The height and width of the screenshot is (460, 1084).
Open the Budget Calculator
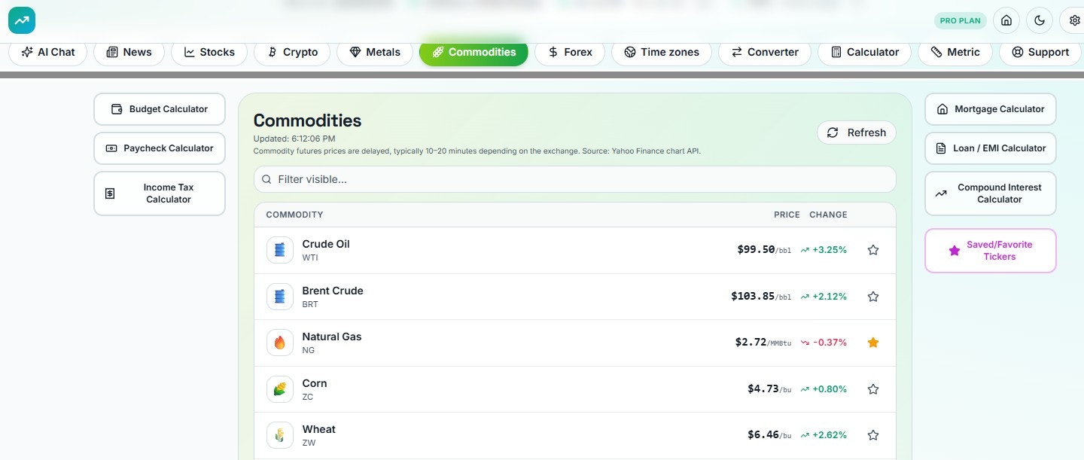point(160,109)
